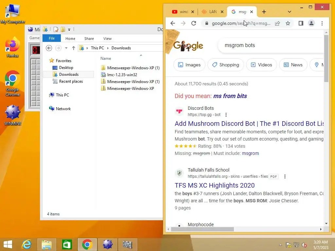Close the YouTube tab
Screen dimensions: 335x251
click(x=192, y=12)
